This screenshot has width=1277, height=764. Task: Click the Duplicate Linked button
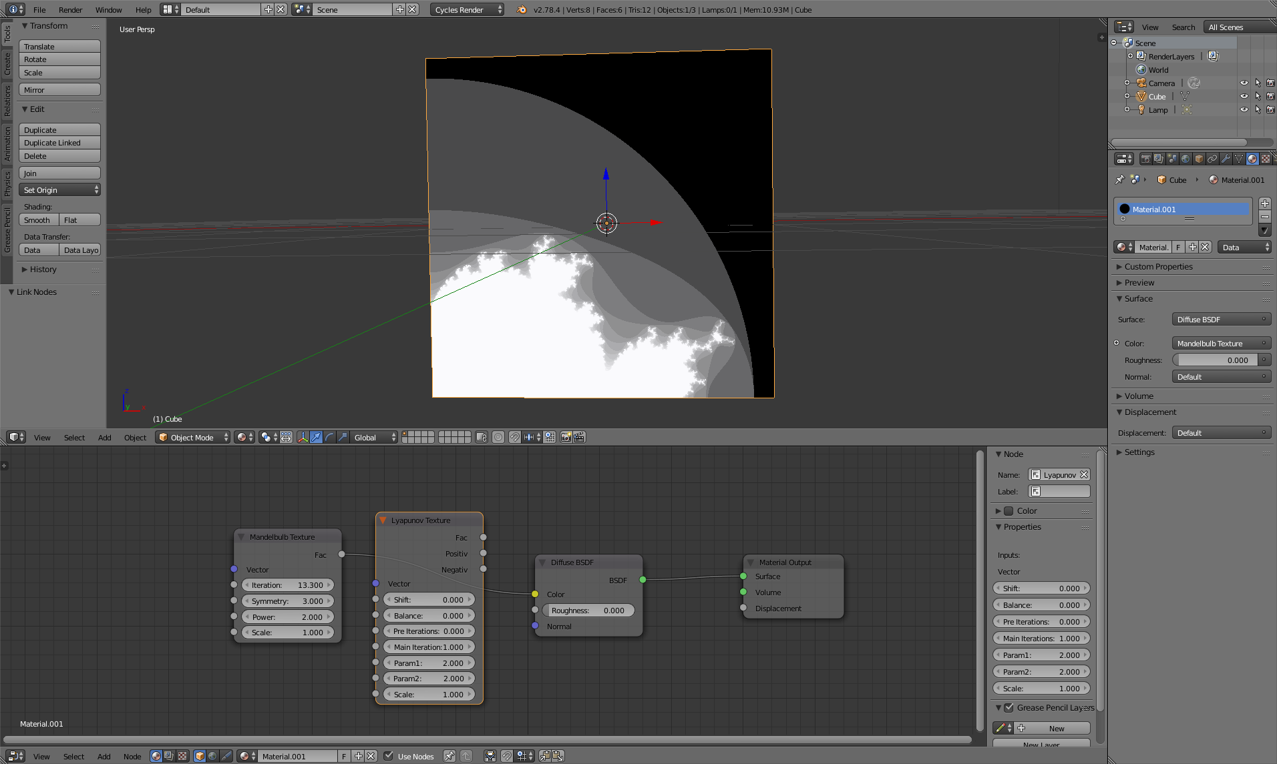59,143
